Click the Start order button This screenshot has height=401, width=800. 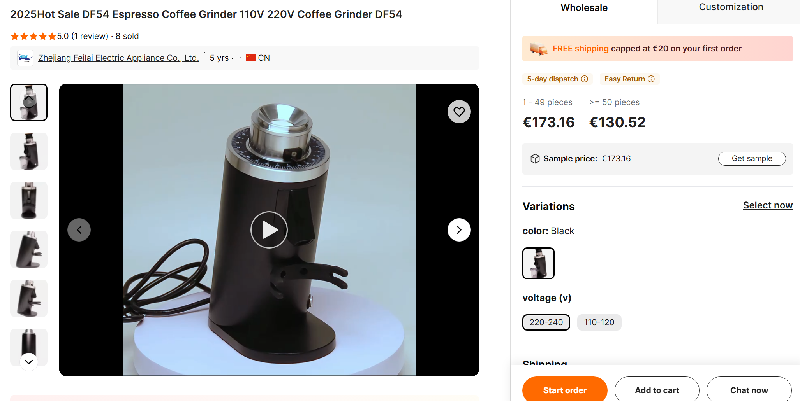coord(565,390)
